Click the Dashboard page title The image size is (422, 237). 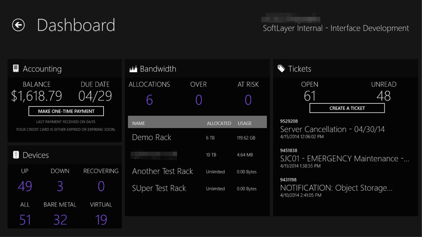76,25
